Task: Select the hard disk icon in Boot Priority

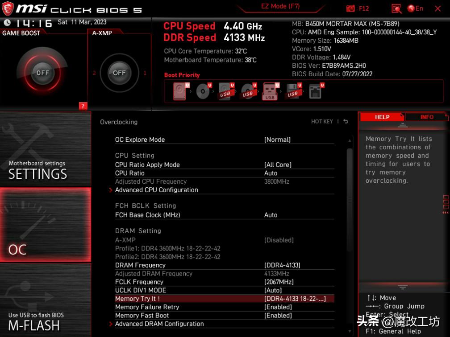Action: click(x=179, y=90)
